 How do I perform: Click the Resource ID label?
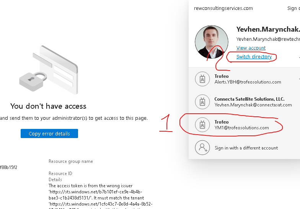pos(60,174)
